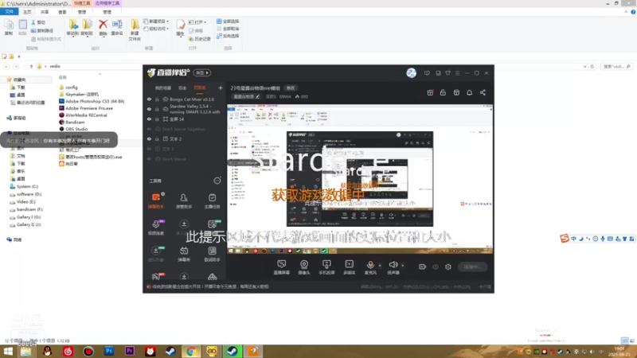Add a 摄像头 camera source

(x=304, y=267)
